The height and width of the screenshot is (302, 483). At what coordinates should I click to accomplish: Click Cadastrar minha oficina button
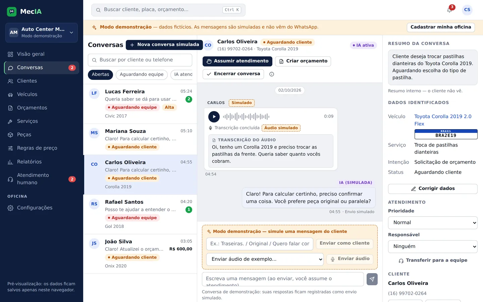point(441,27)
